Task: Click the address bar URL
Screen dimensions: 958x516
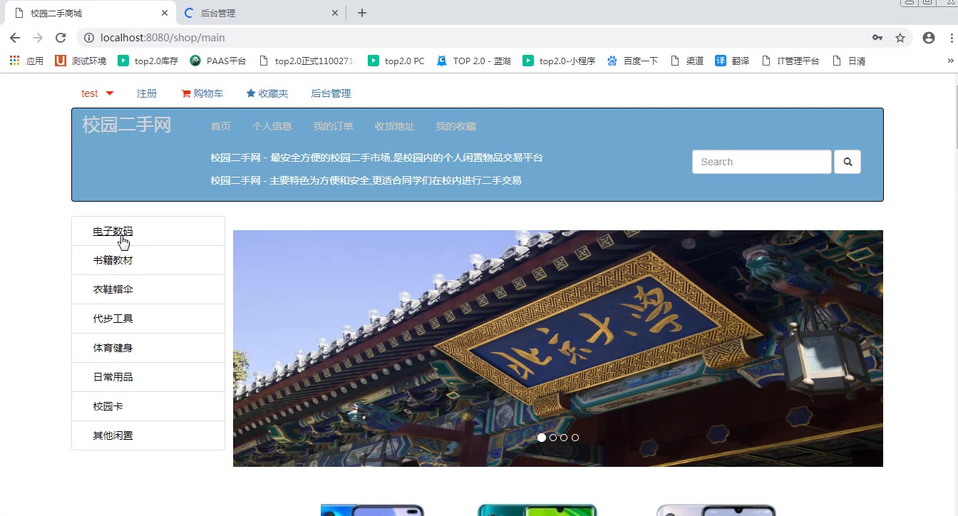Action: click(x=163, y=38)
